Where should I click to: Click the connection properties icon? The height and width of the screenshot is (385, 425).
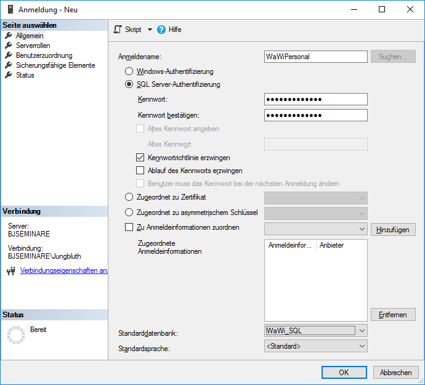[x=10, y=270]
